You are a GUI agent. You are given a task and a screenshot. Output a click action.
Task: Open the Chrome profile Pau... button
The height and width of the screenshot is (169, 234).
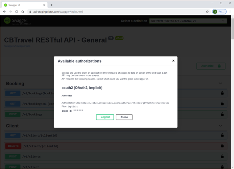(220, 11)
